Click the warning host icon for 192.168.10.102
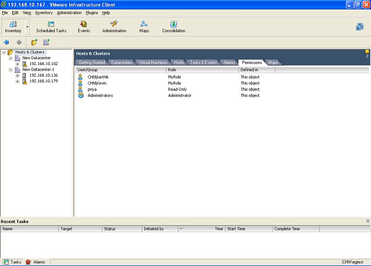The image size is (371, 266). 24,64
